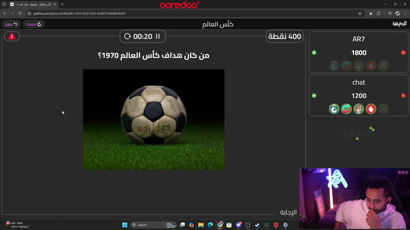Click chat team's dimmed last power-up
The width and height of the screenshot is (410, 230).
click(383, 109)
